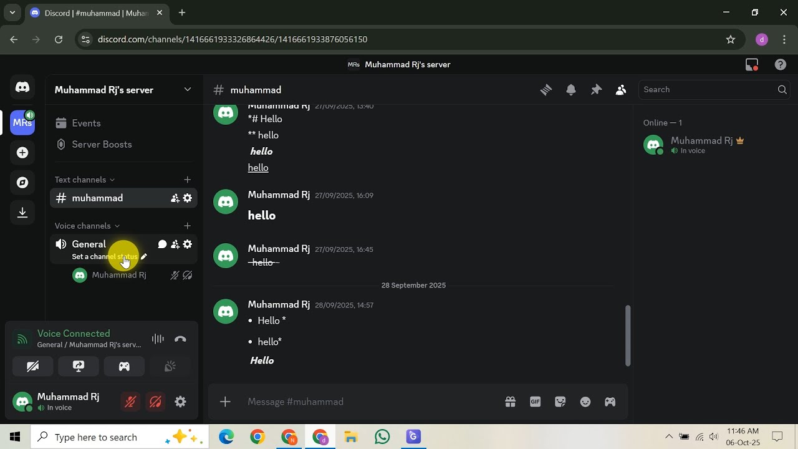
Task: Add a server with plus icon
Action: coord(22,153)
